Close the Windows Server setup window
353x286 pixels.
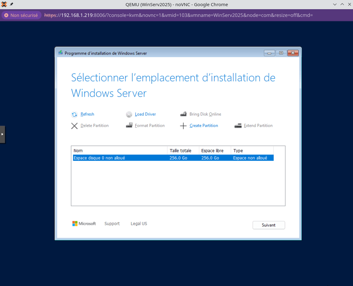pyautogui.click(x=293, y=53)
